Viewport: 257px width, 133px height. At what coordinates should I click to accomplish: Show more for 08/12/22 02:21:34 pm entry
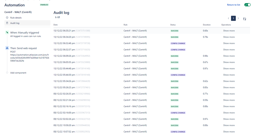pos(229,100)
